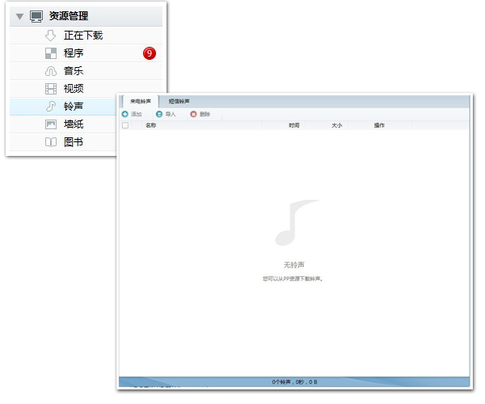Viewport: 485px width, 404px height.
Task: Click the 导入 import icon
Action: click(159, 115)
